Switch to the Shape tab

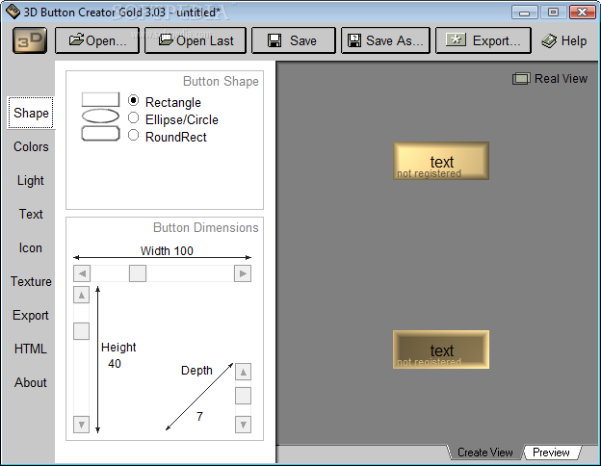(31, 113)
